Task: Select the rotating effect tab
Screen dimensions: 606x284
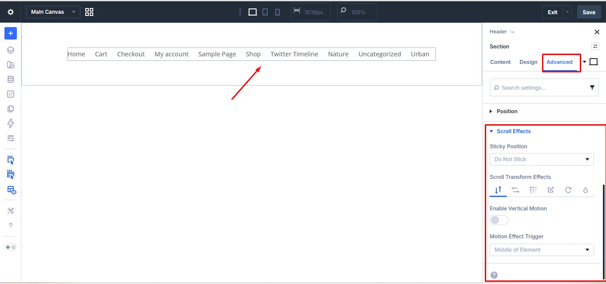Action: pyautogui.click(x=568, y=190)
